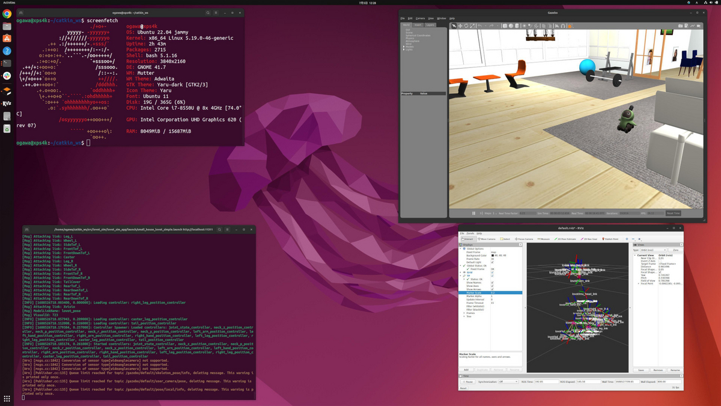Select the Gazebo selection arrow tool
The width and height of the screenshot is (721, 406).
[x=454, y=26]
